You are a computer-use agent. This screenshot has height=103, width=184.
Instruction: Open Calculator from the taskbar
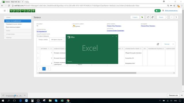pyautogui.click(x=32, y=100)
